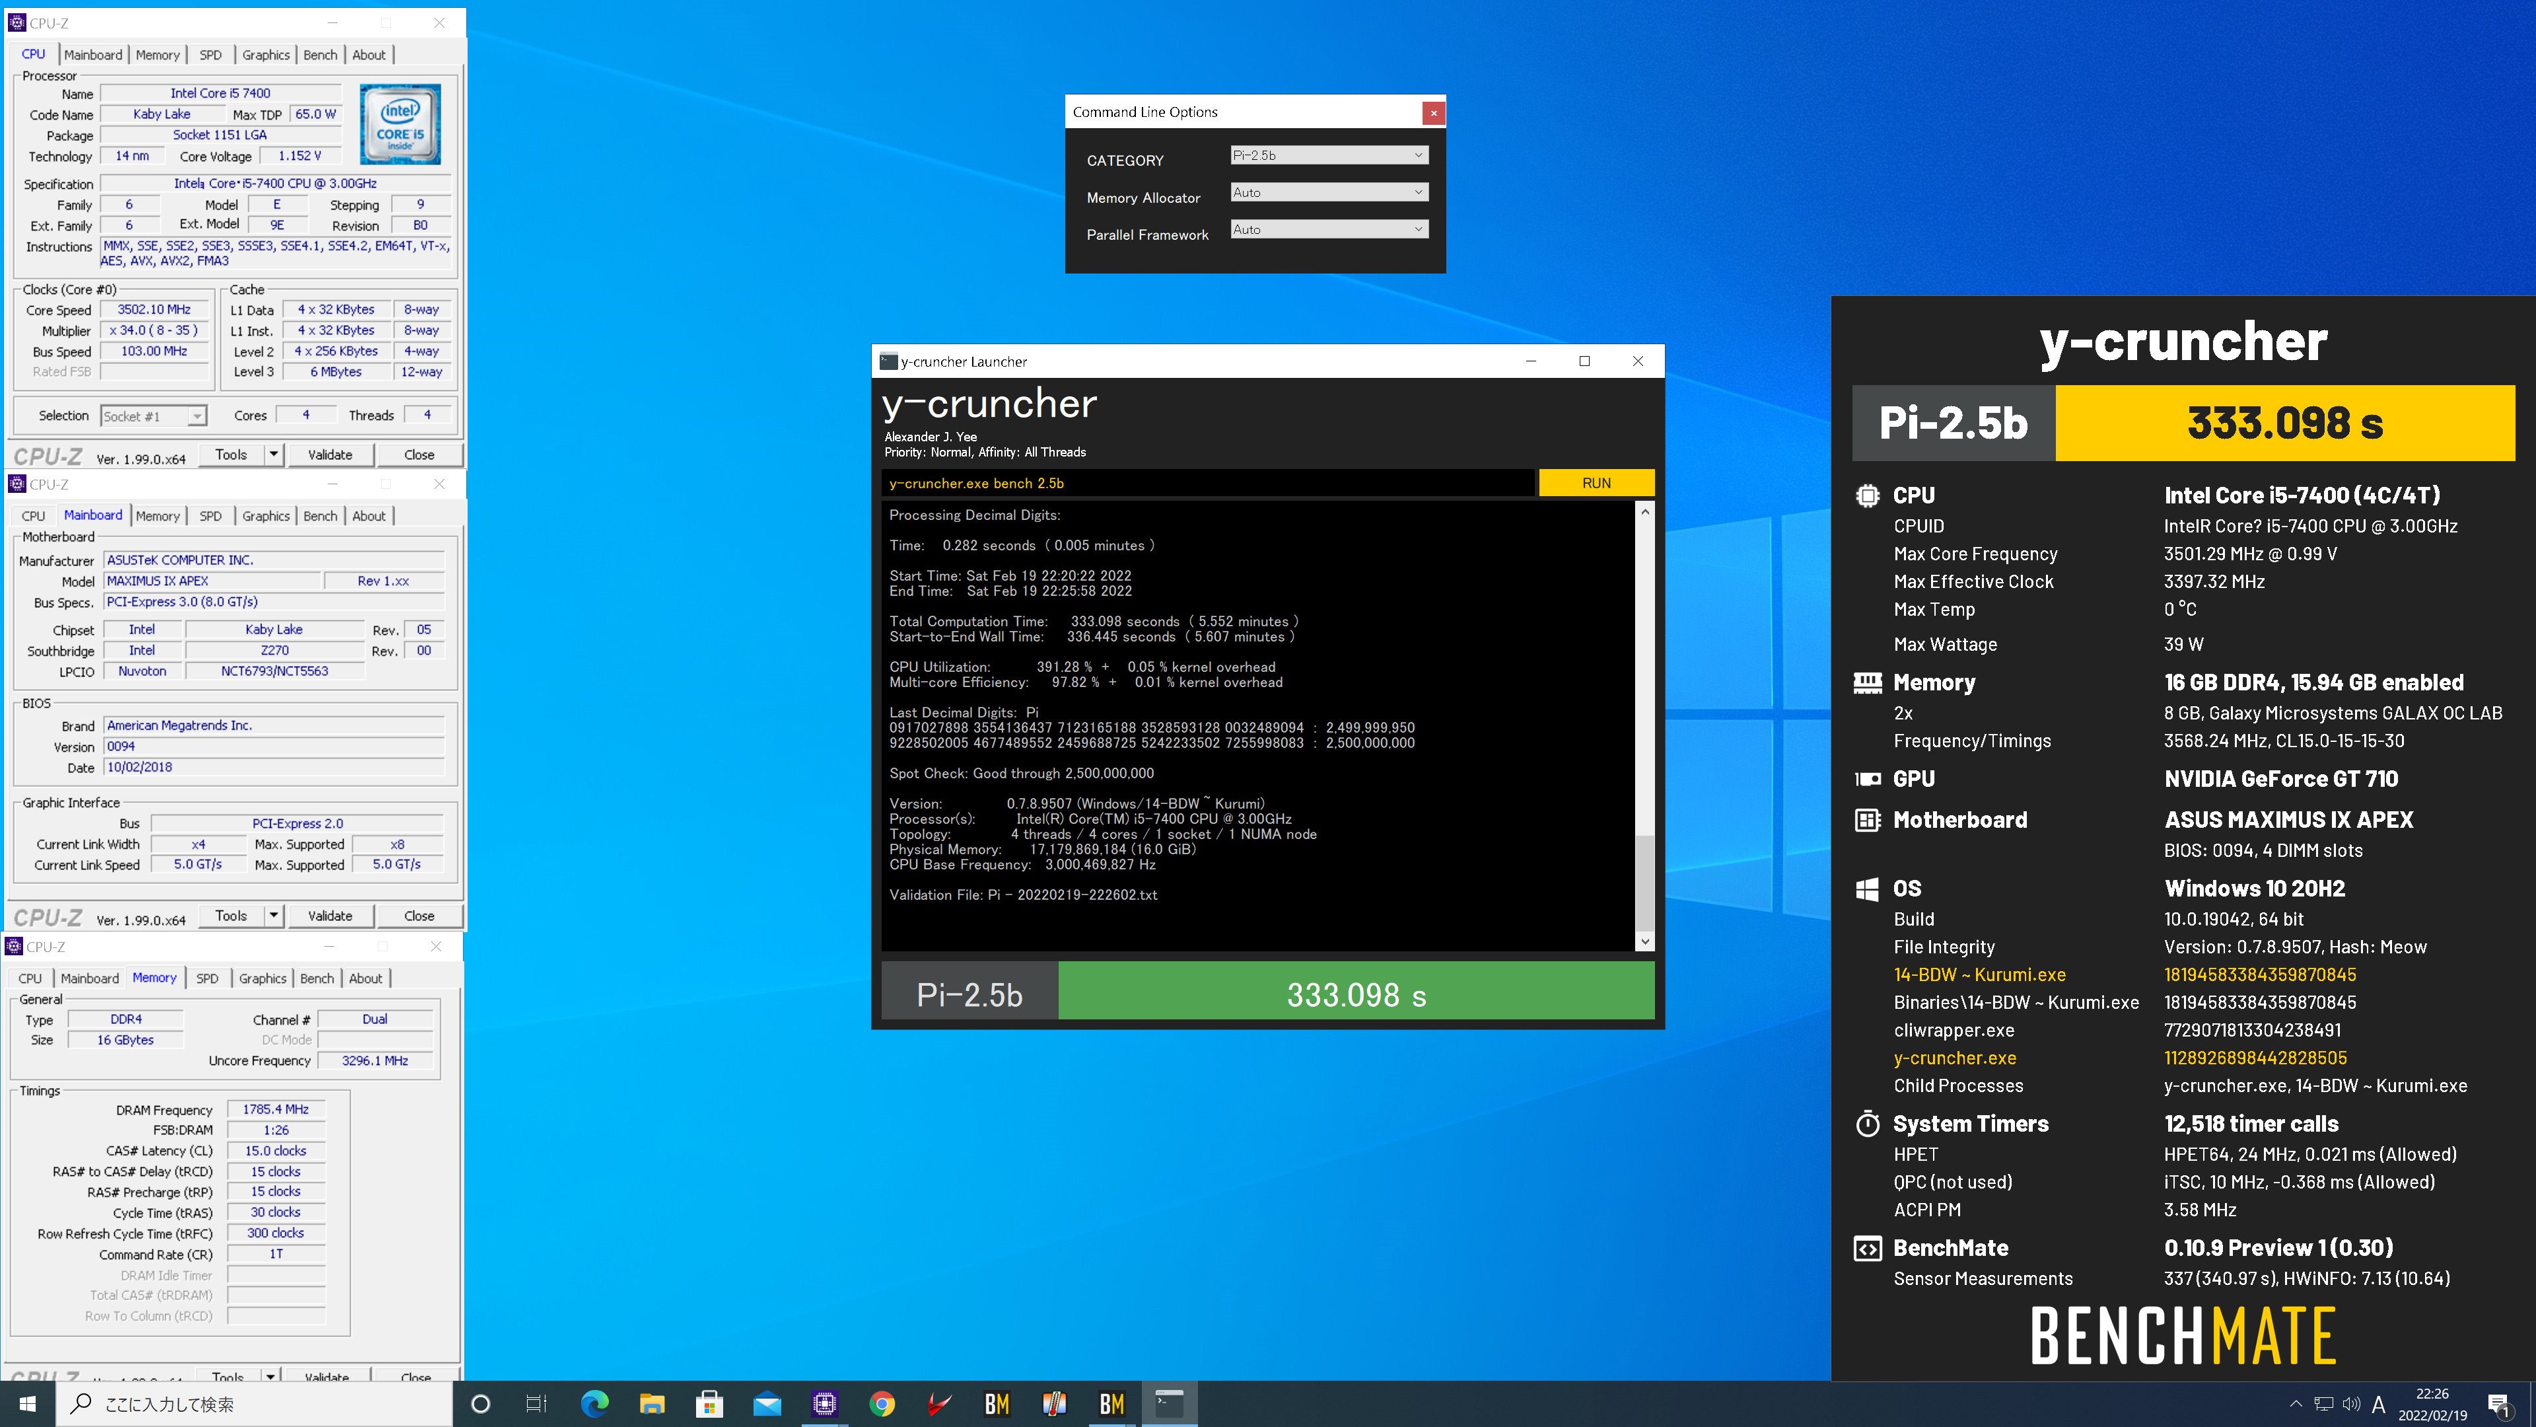This screenshot has height=1427, width=2536.
Task: Open Task View from the taskbar
Action: [536, 1403]
